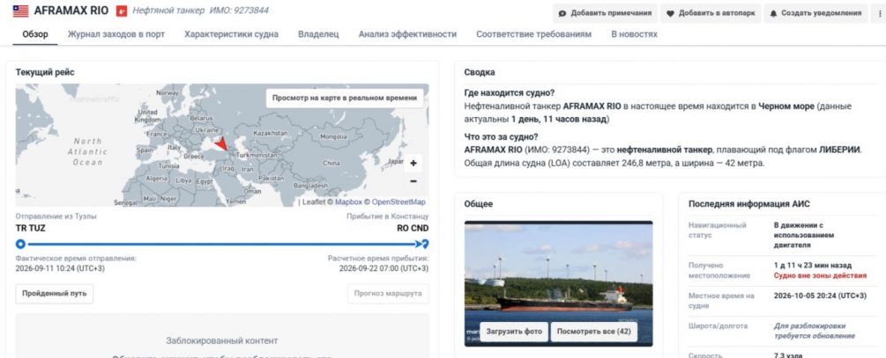Viewport: 886px width, 358px height.
Task: Open Соответствие требованиям tab
Action: pos(534,33)
